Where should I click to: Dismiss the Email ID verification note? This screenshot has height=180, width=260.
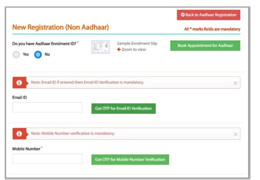click(235, 83)
